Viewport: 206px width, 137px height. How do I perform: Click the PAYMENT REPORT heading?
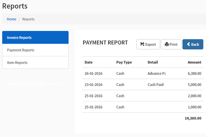pos(105,43)
